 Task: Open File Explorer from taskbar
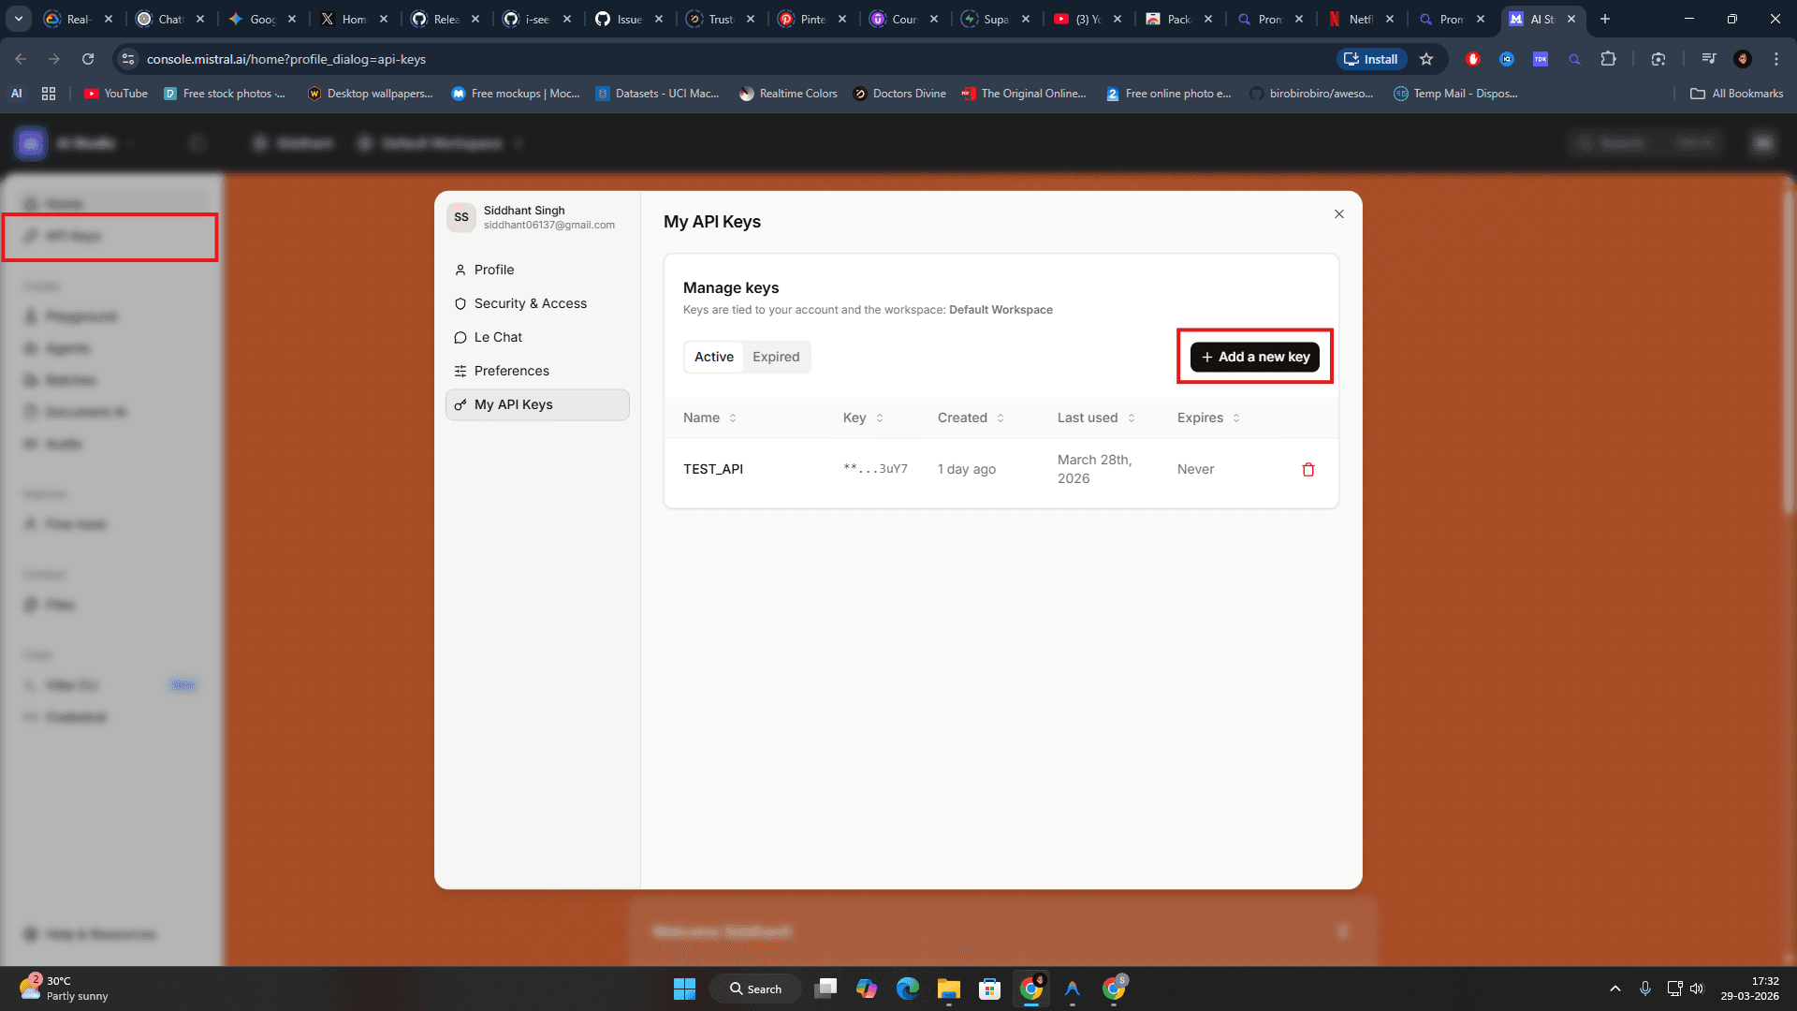coord(948,989)
